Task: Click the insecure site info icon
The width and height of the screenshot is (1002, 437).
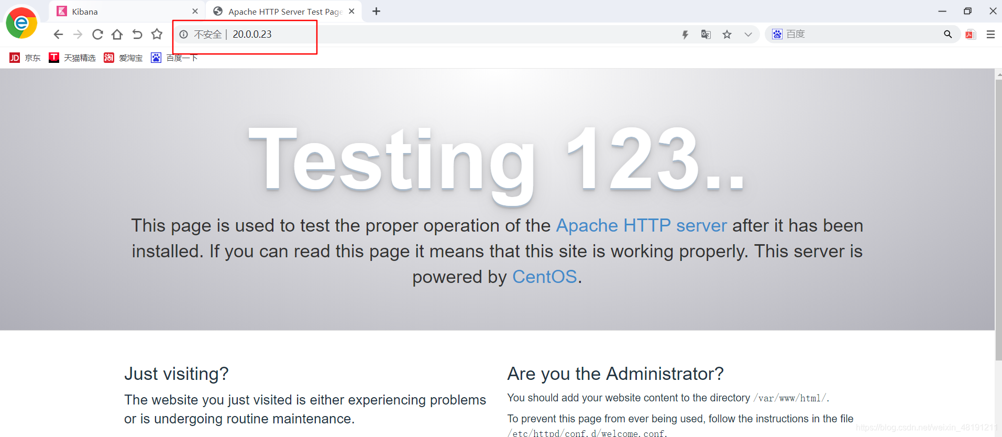Action: [x=184, y=35]
